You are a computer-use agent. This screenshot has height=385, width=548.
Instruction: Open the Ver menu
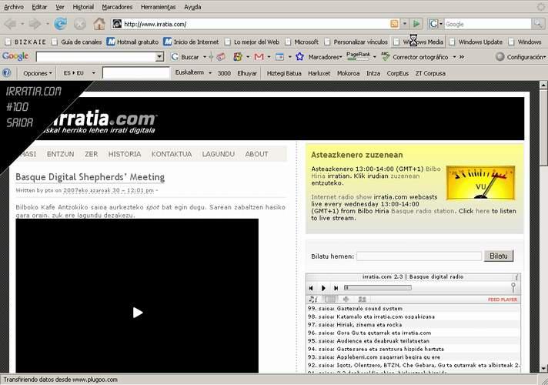pos(60,7)
